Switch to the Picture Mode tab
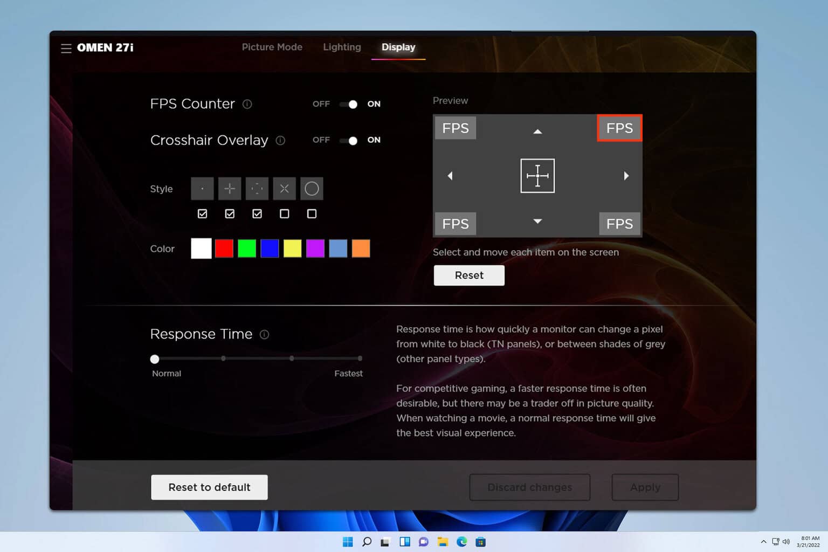The width and height of the screenshot is (828, 552). (x=272, y=47)
